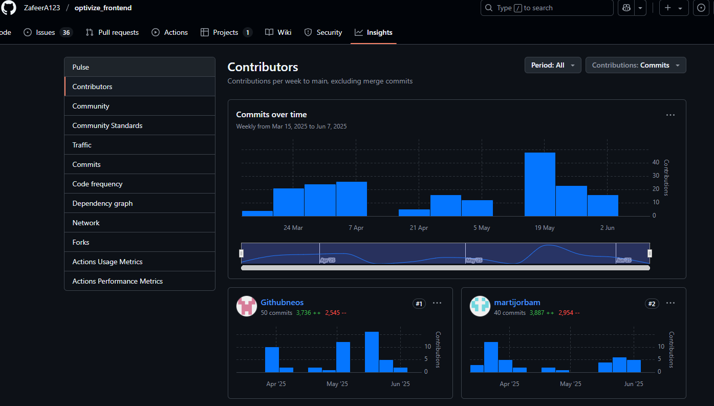Open martijorbam 40 commits link

tap(510, 312)
